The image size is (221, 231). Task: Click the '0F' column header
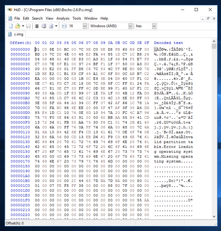pos(147,43)
